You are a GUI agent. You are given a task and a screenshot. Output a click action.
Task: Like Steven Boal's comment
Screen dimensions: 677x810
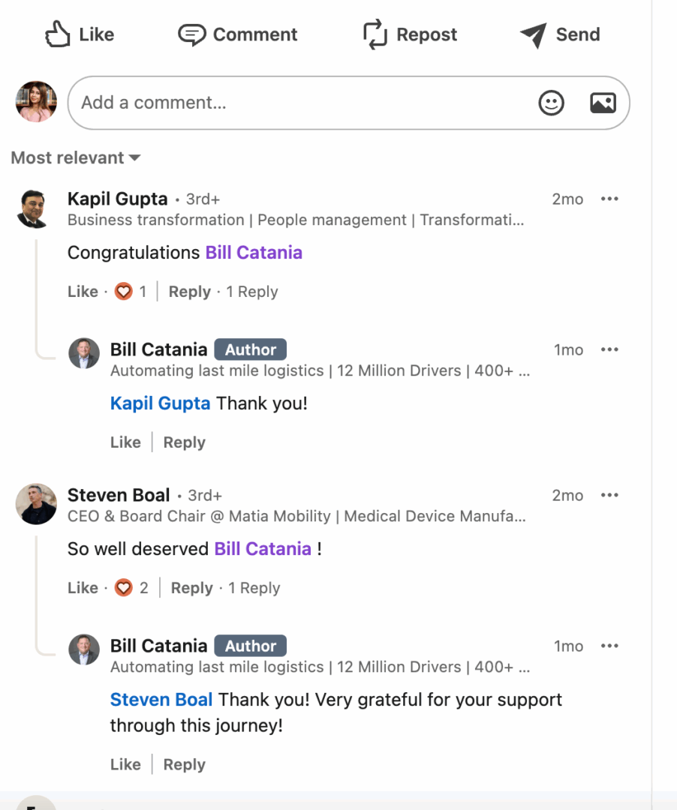pyautogui.click(x=83, y=588)
